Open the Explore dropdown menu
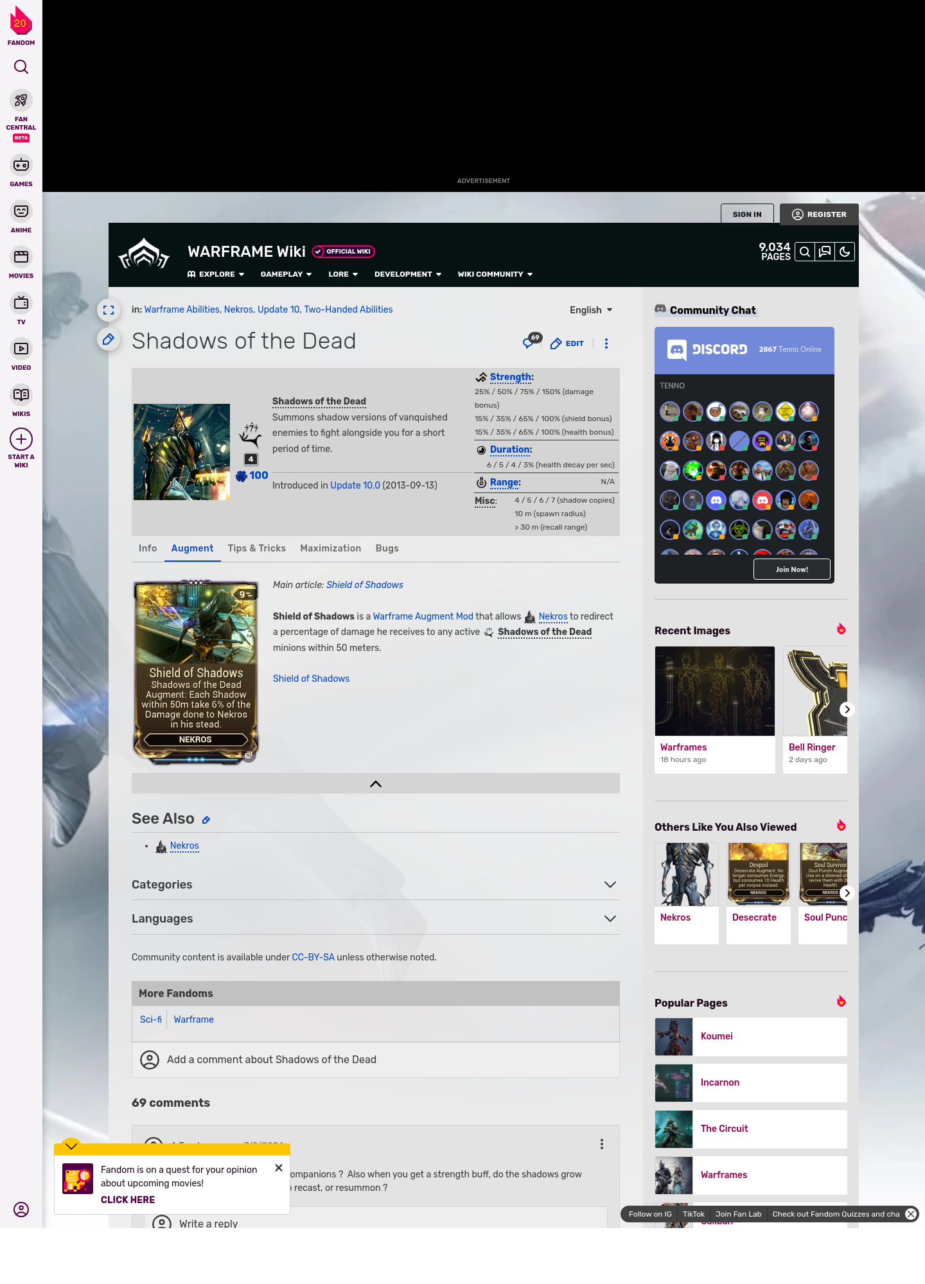Image resolution: width=925 pixels, height=1284 pixels. pyautogui.click(x=216, y=274)
